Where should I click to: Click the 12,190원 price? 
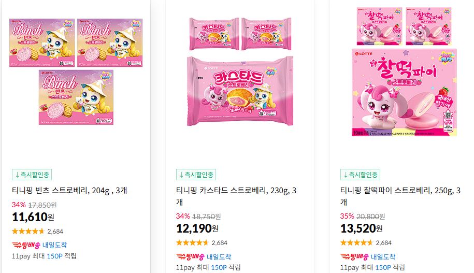click(197, 228)
